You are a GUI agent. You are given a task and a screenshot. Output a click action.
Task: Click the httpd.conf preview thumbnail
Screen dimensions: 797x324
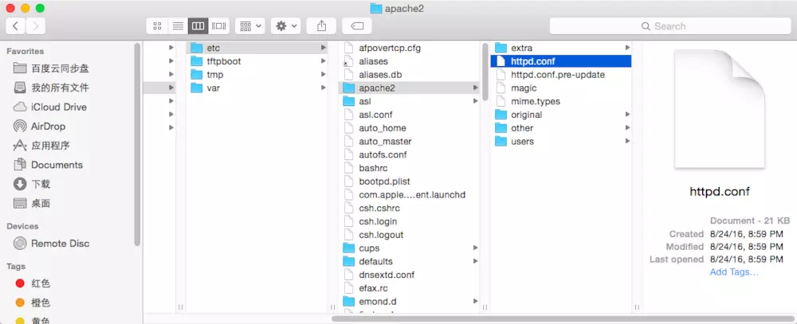719,109
